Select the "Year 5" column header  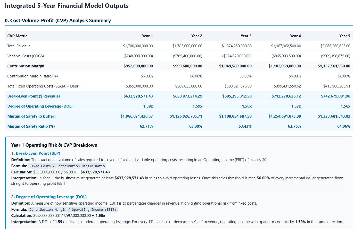click(x=345, y=36)
